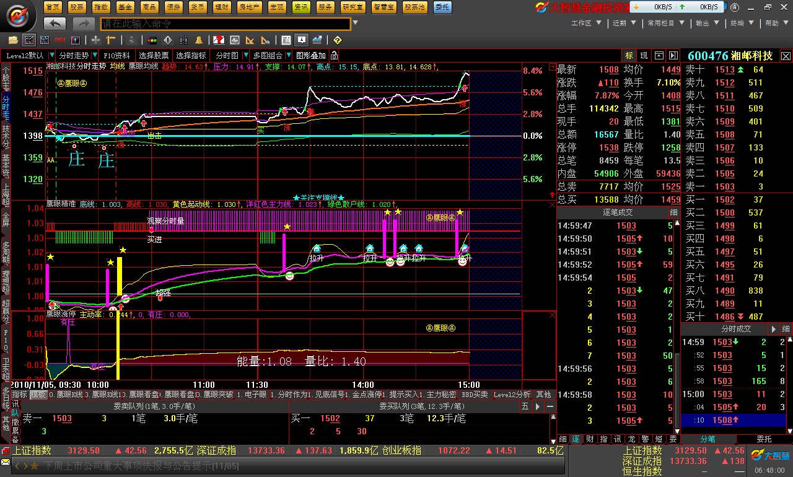This screenshot has width=793, height=477.
Task: Close the 600476 quote panel
Action: [786, 56]
